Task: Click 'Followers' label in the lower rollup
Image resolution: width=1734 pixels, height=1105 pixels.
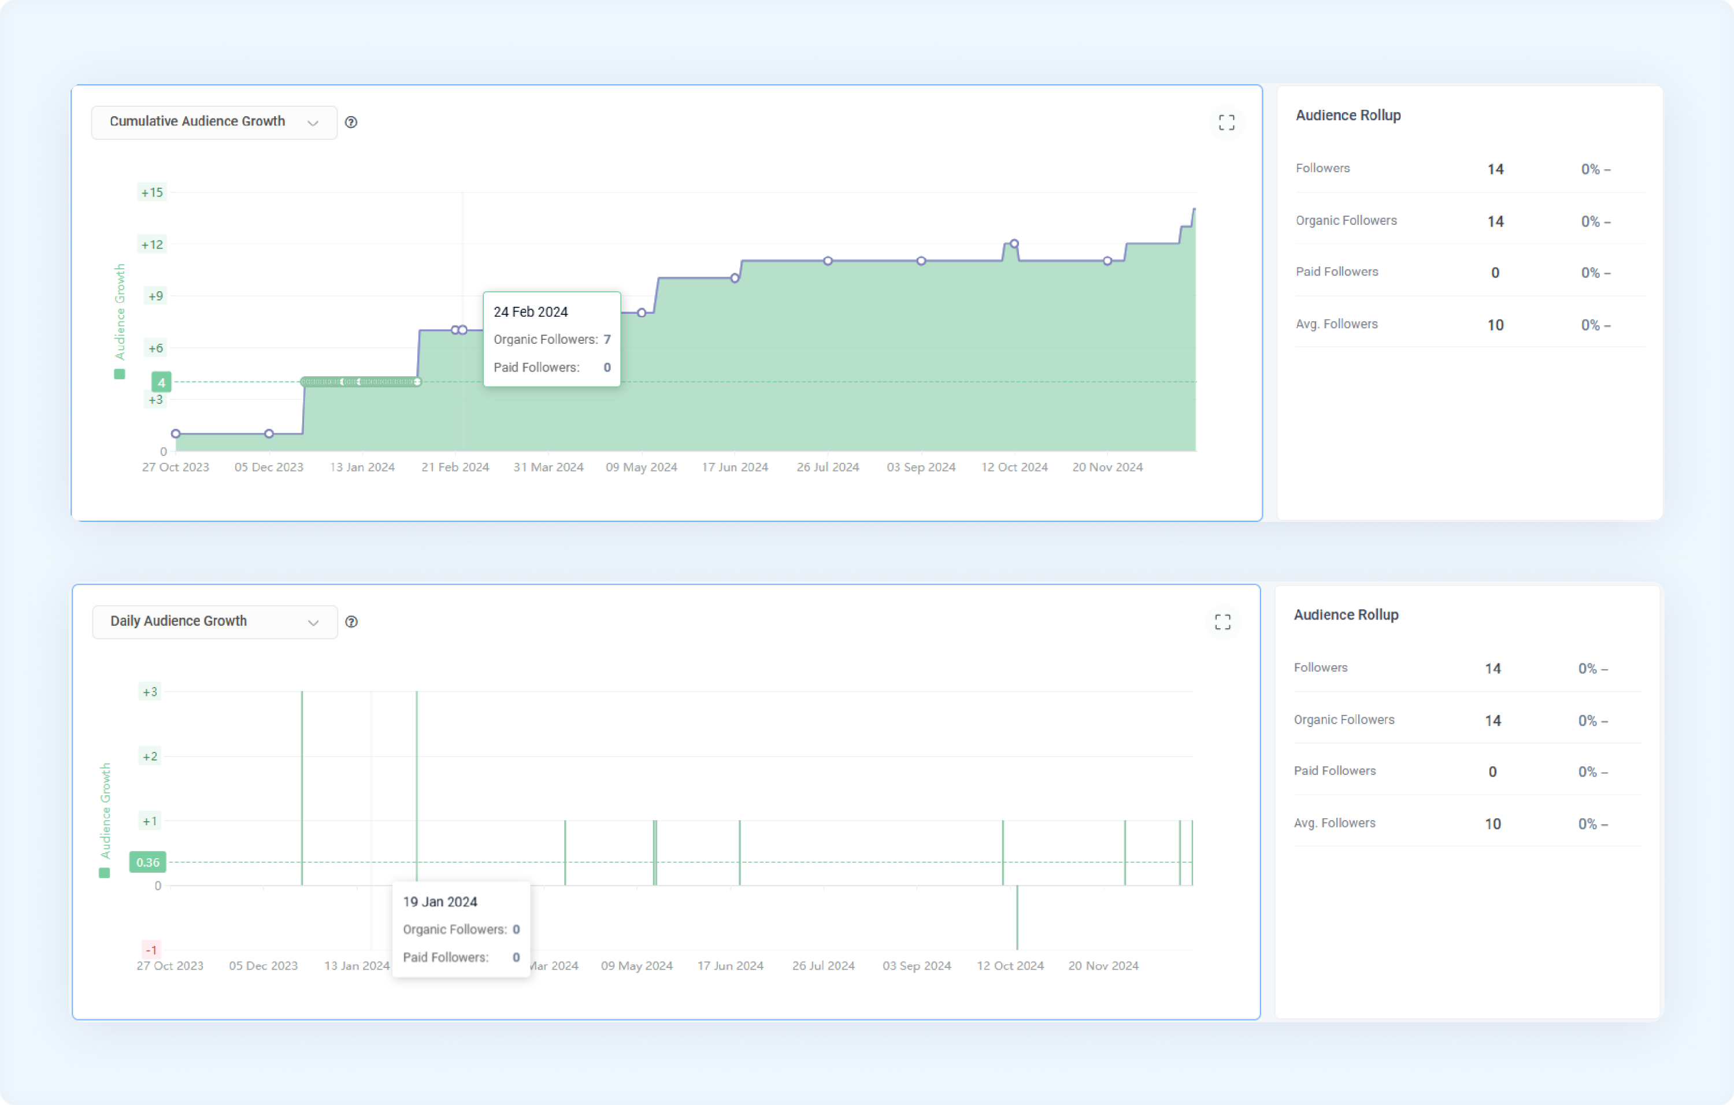Action: [1321, 668]
